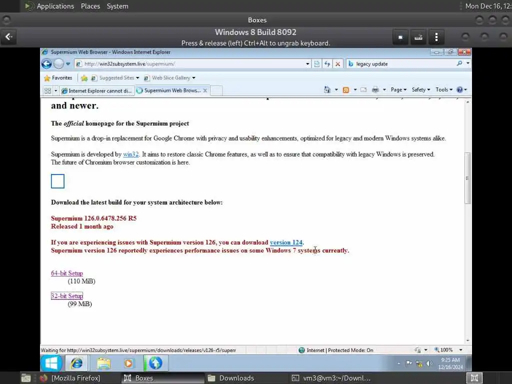Screen dimensions: 512x384
Task: Click the guest clock showing 9:25 AM
Action: click(x=450, y=363)
